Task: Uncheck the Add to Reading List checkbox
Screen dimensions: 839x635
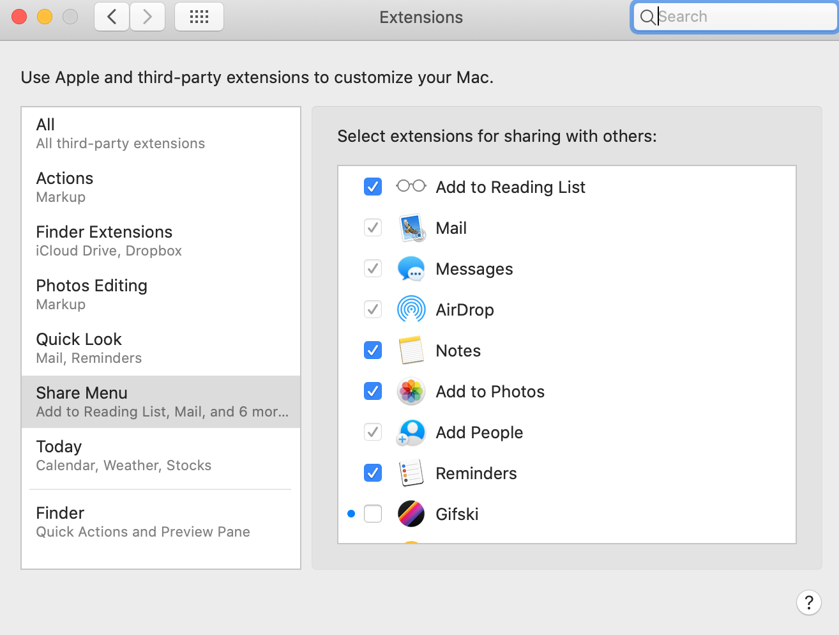Action: [373, 187]
